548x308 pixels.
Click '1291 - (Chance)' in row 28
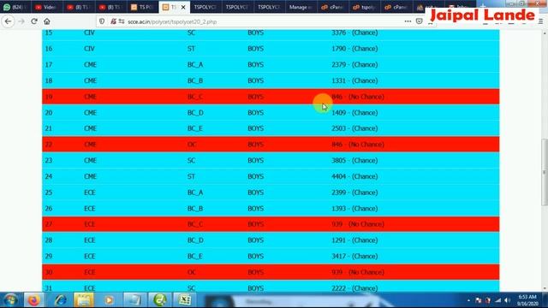tap(354, 240)
